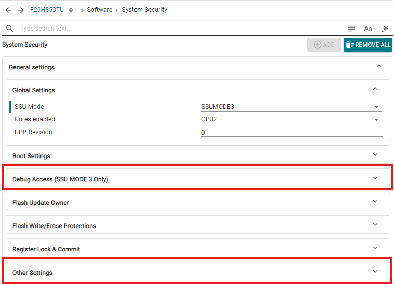The image size is (394, 284).
Task: Click REMOVE ALL button
Action: coord(368,45)
